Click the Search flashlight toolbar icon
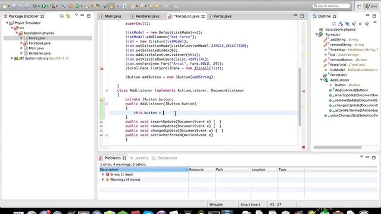The width and height of the screenshot is (381, 214). (88, 6)
